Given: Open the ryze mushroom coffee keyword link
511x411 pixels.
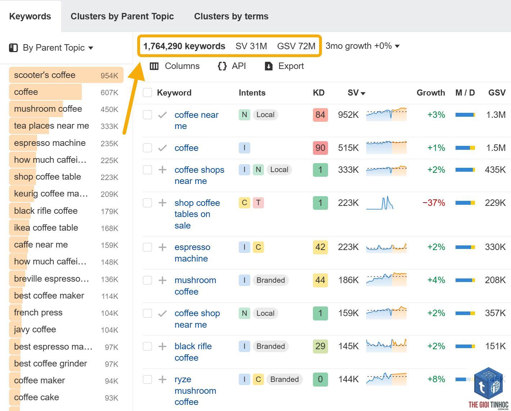Looking at the screenshot, I should [196, 391].
